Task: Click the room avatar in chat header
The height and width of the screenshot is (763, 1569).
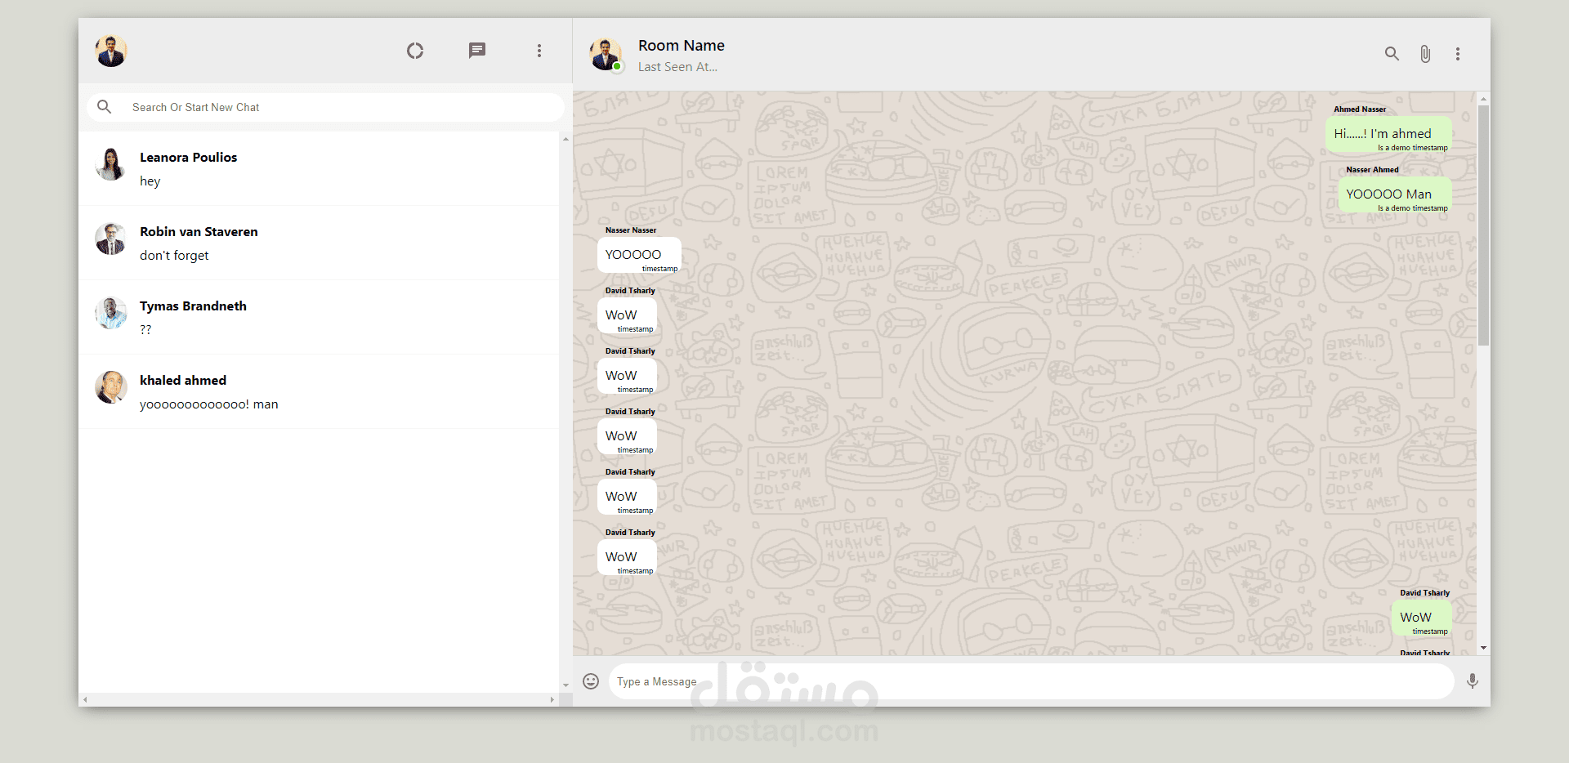Action: pyautogui.click(x=606, y=54)
